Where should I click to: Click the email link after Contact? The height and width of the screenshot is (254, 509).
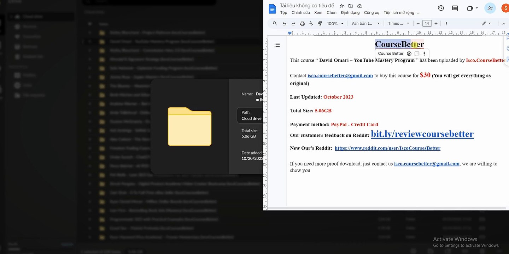(x=340, y=75)
